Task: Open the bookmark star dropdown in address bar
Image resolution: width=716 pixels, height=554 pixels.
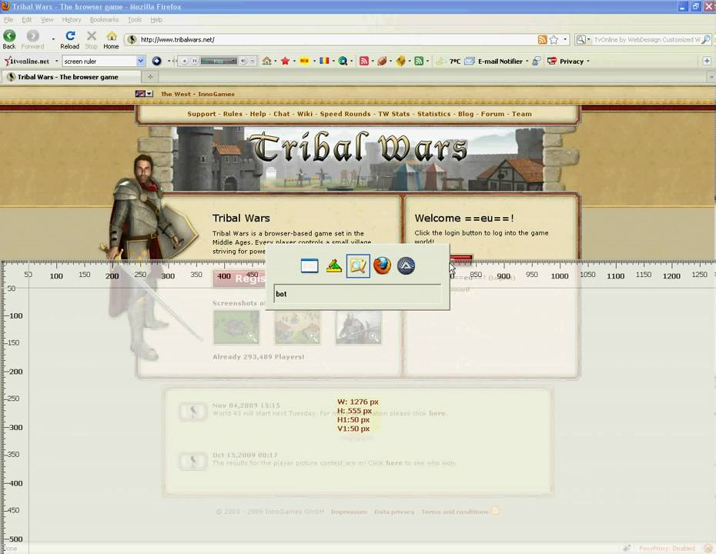Action: coord(565,40)
